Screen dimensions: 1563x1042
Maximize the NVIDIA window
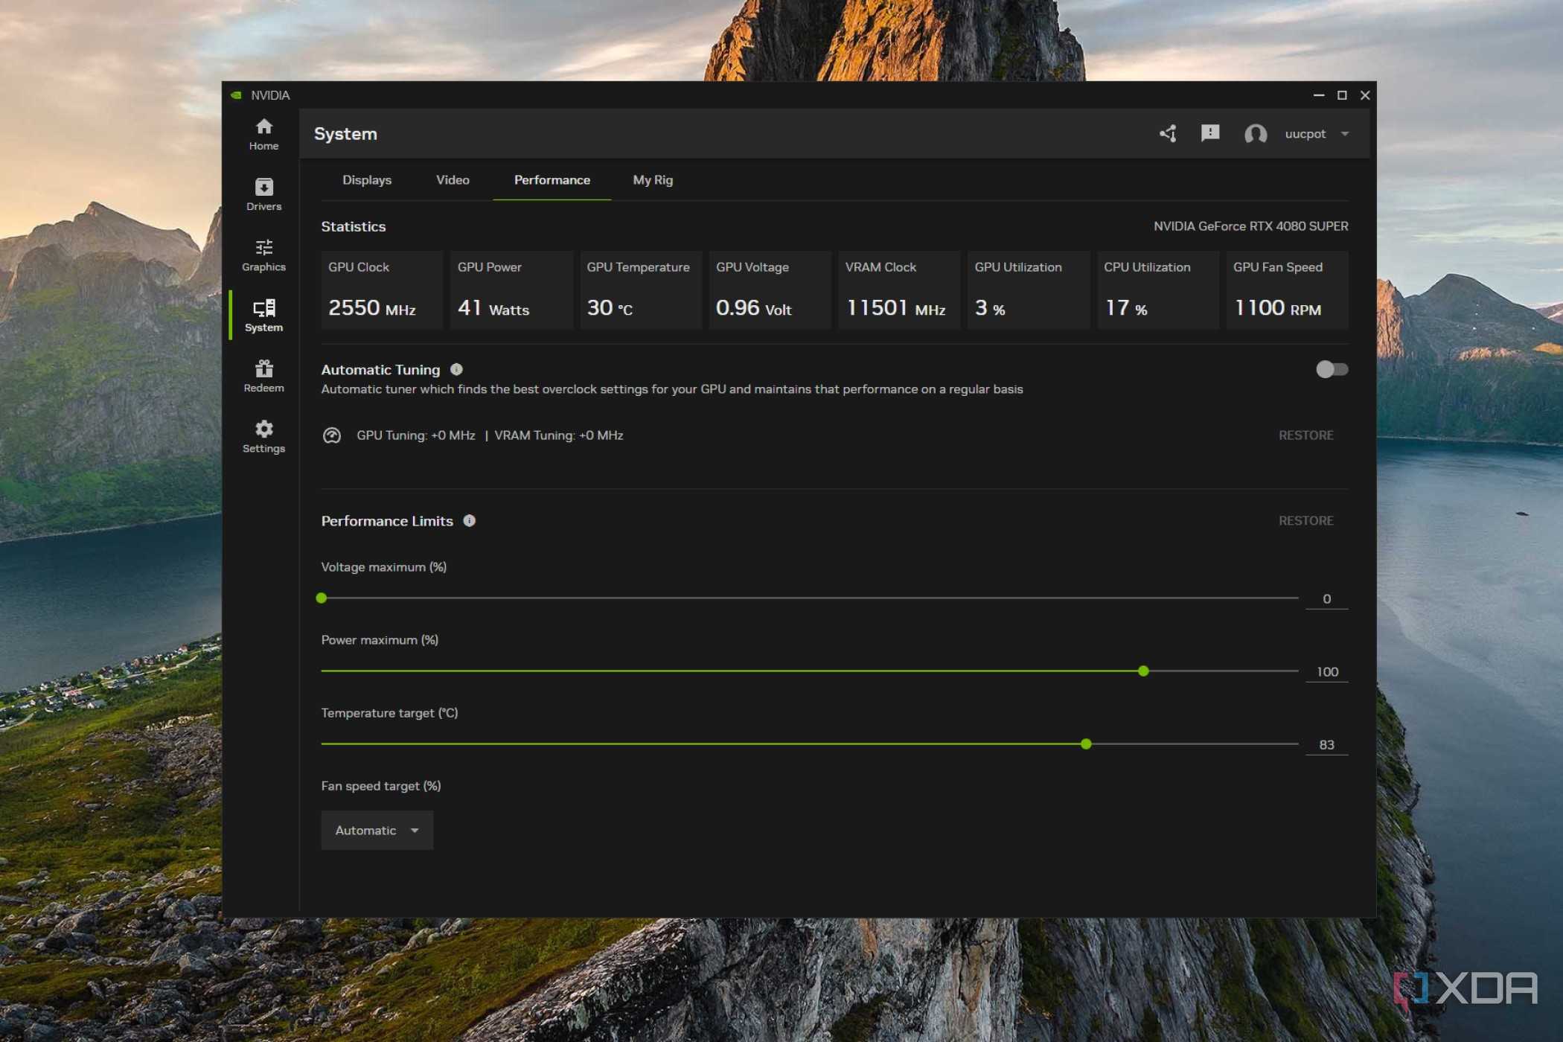(x=1342, y=95)
